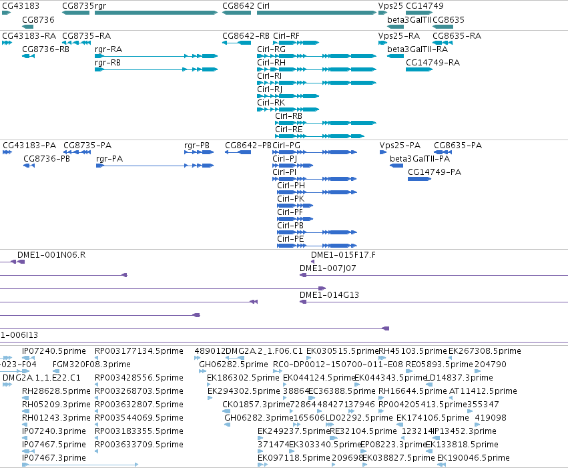This screenshot has width=568, height=468.
Task: Select the rgr gene bar
Action: (156, 13)
